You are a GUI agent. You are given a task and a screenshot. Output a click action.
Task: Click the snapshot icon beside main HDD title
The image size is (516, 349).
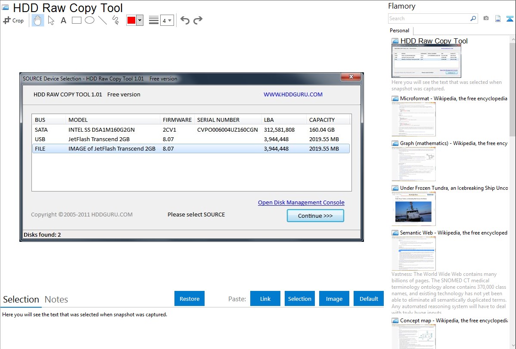tap(5, 8)
